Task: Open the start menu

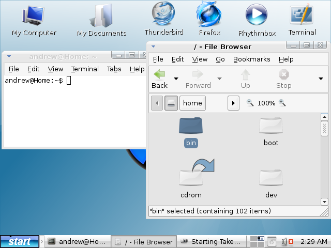Action: pos(20,242)
